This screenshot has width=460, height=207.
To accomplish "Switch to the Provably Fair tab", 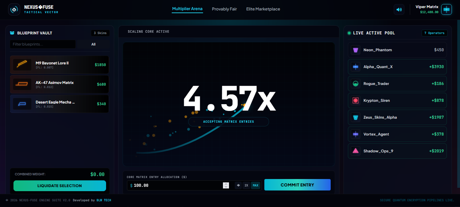I will [x=224, y=9].
